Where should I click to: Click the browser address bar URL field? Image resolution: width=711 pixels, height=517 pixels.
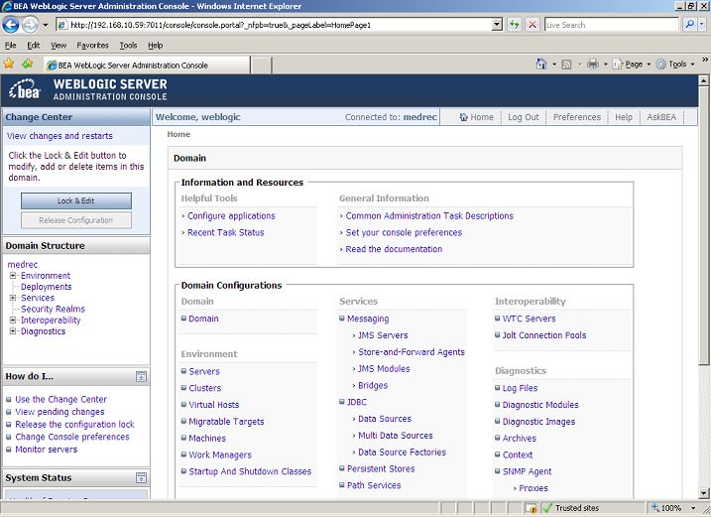point(274,25)
